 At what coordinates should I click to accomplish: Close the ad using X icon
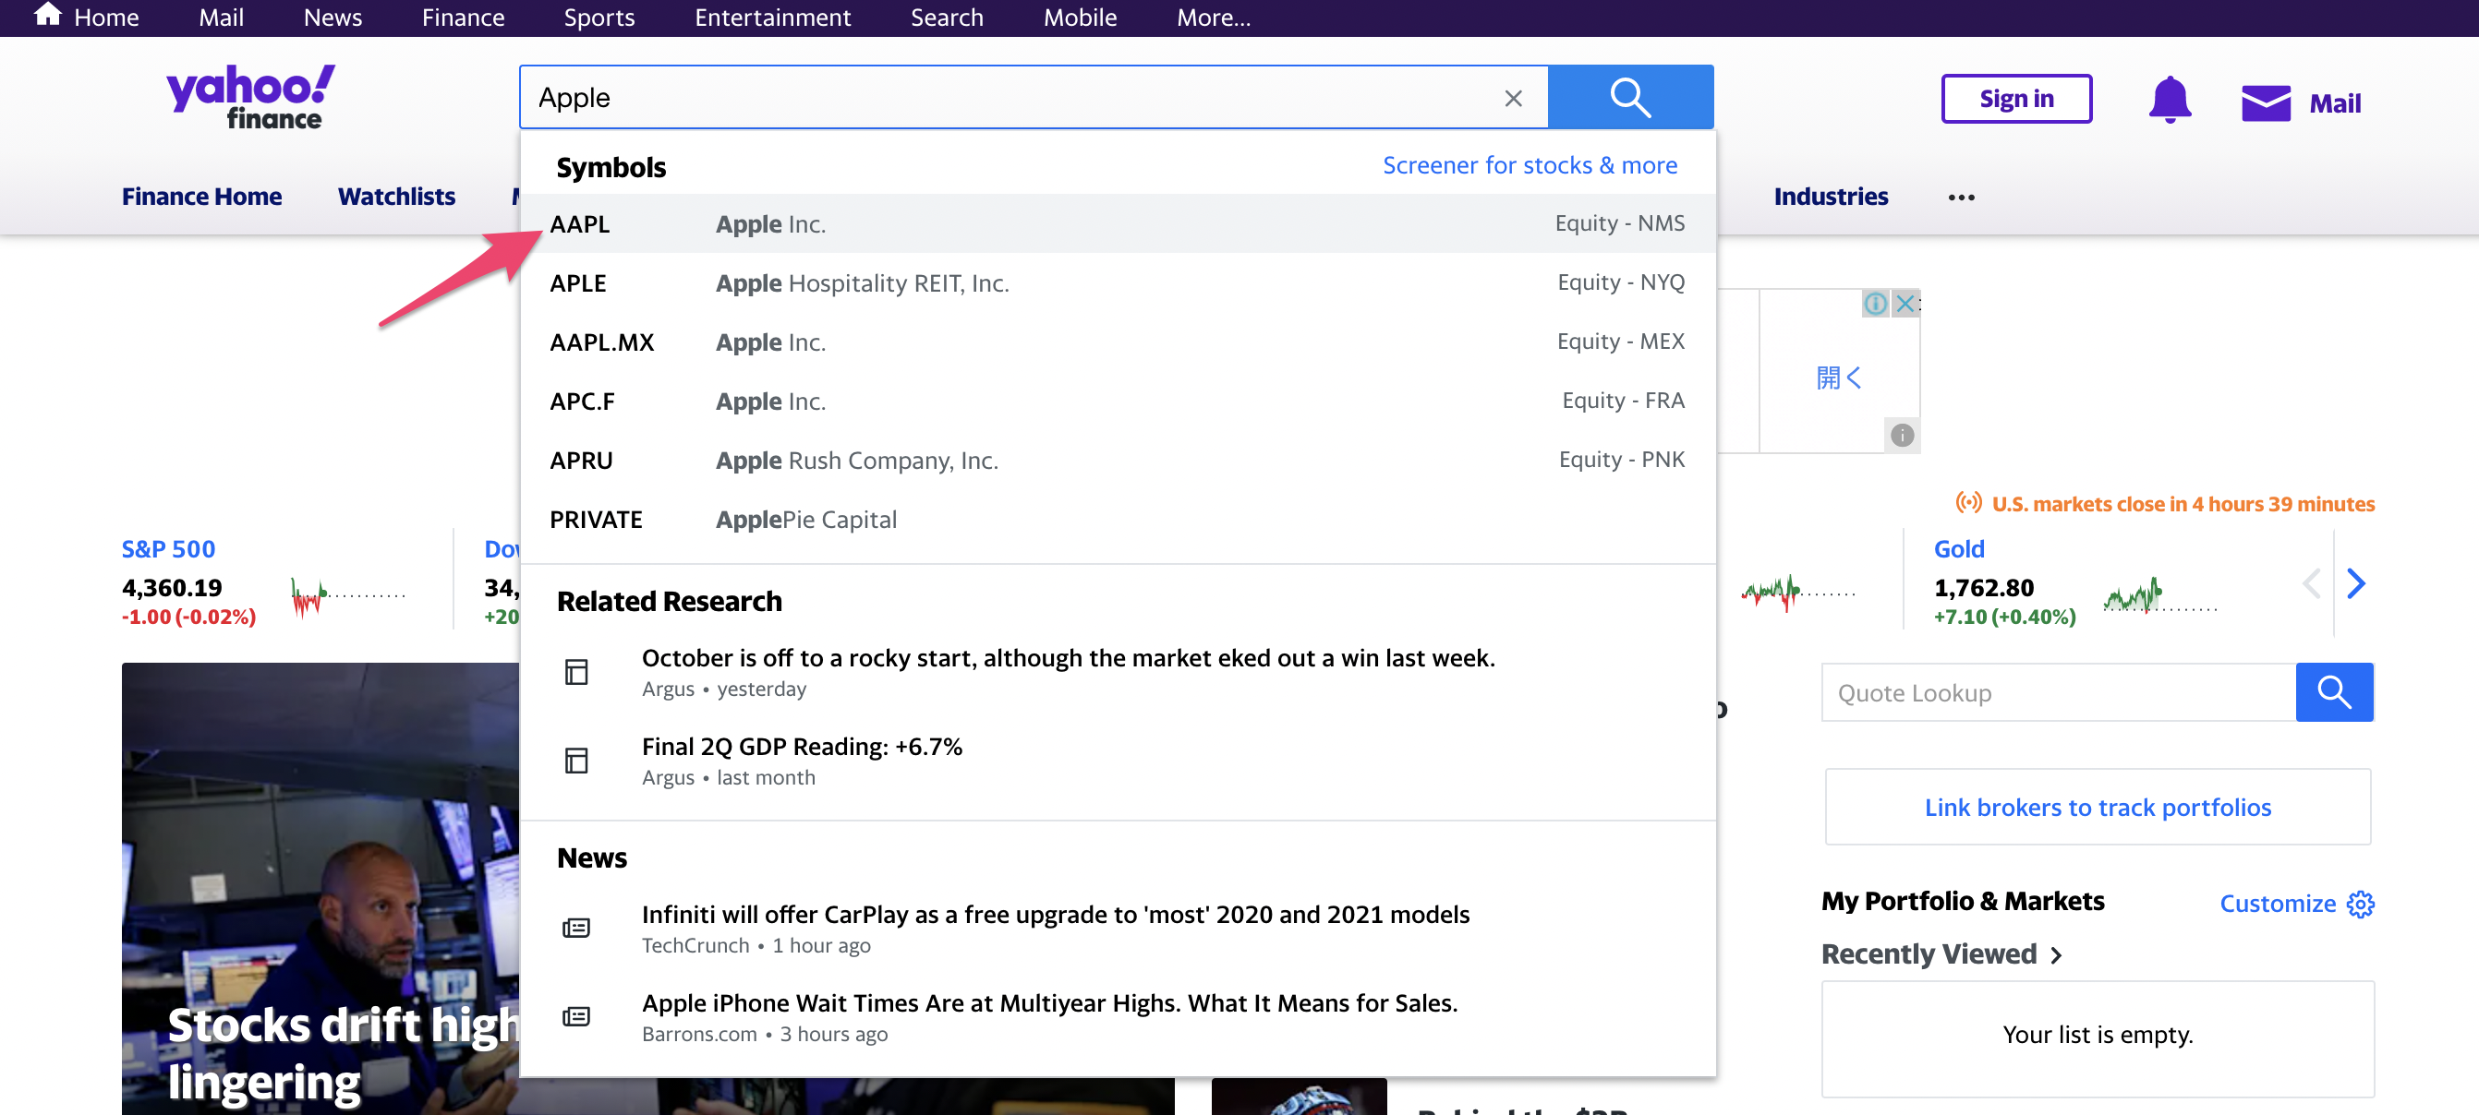click(x=1905, y=304)
